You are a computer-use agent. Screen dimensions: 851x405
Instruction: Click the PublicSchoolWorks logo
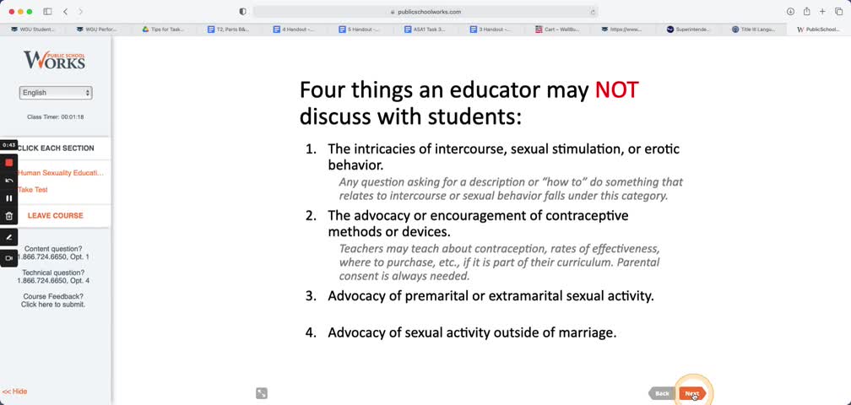54,60
